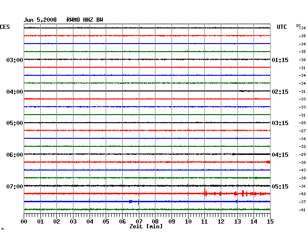This screenshot has height=234, width=308.
Task: Click the blue trace burst before minute 07
Action: tap(131, 201)
